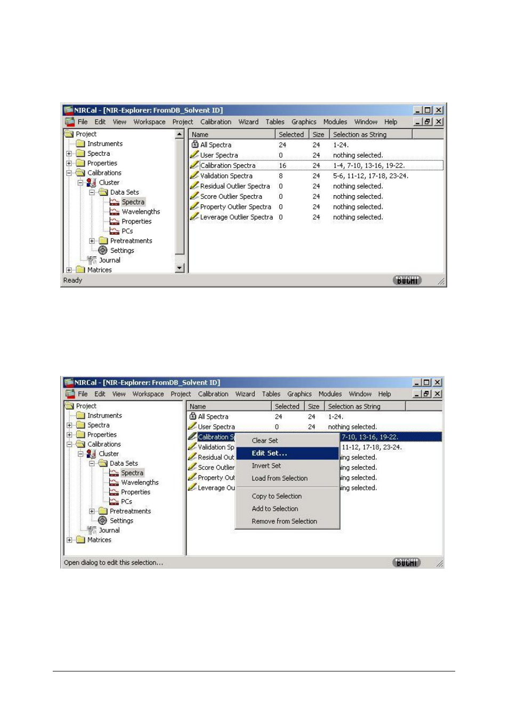Choose Clear Set from the context menu
509x720 pixels.
(287, 441)
